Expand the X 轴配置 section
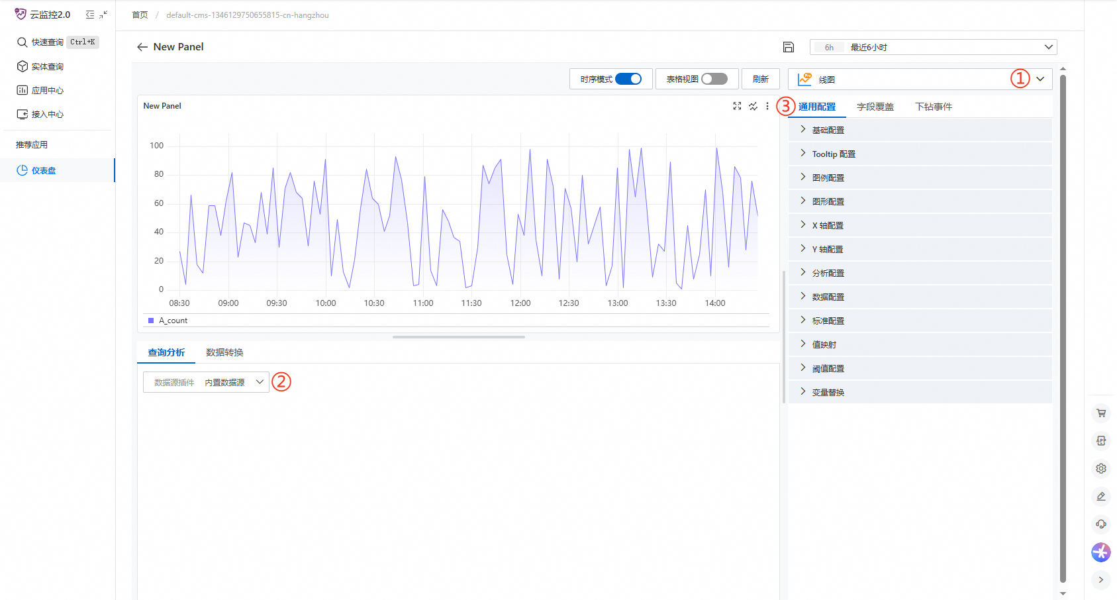The image size is (1117, 600). [920, 225]
